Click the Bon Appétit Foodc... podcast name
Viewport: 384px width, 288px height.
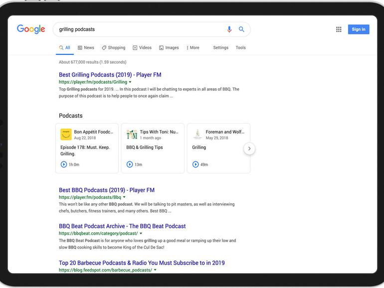coord(94,132)
